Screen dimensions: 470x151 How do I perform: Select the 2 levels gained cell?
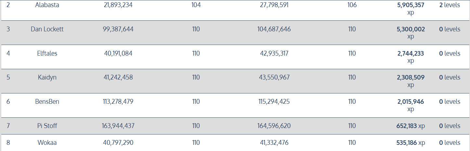coord(450,5)
